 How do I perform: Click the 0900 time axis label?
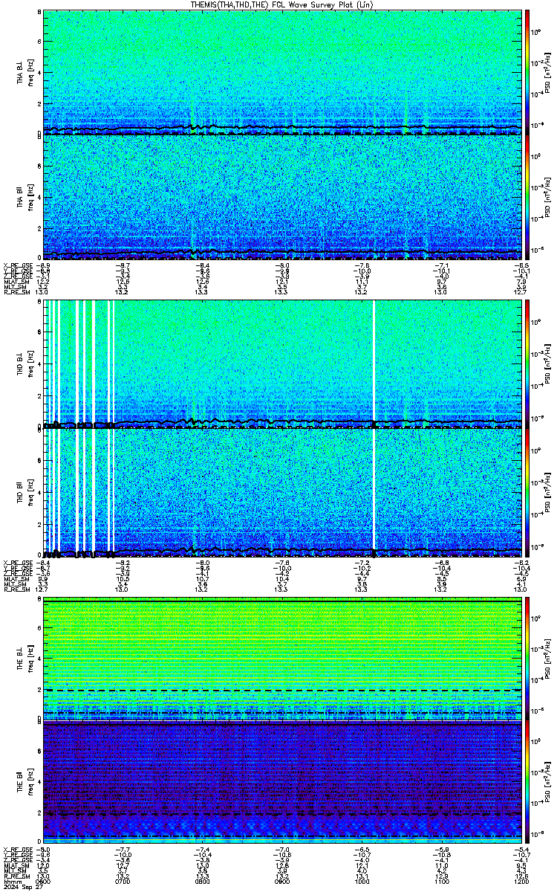click(x=283, y=882)
